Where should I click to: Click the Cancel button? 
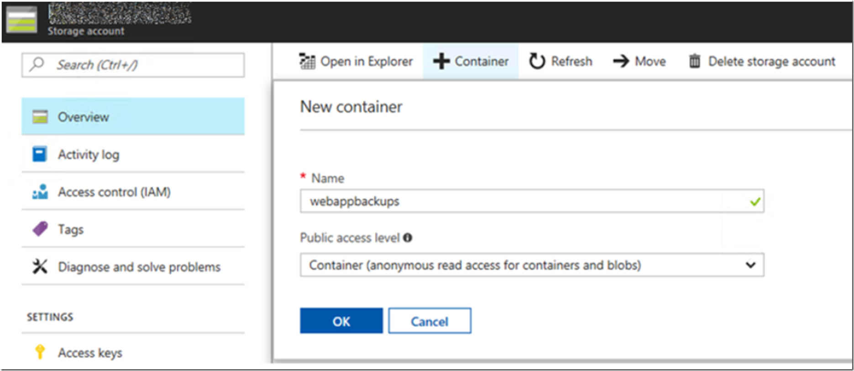tap(430, 321)
